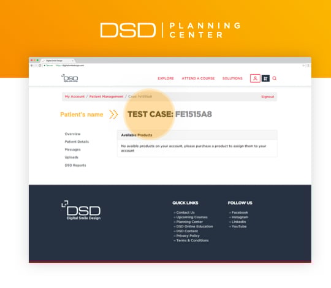Select DSD Reports in the sidebar
The height and width of the screenshot is (288, 331).
point(75,165)
